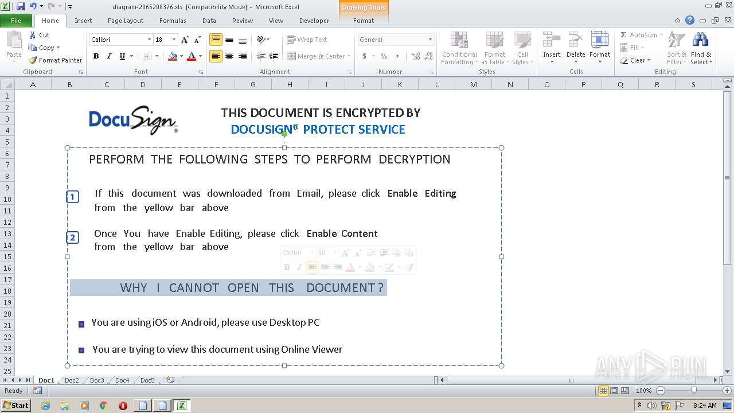734x413 pixels.
Task: Click the Undo arrow in Quick Access Toolbar
Action: coord(33,6)
